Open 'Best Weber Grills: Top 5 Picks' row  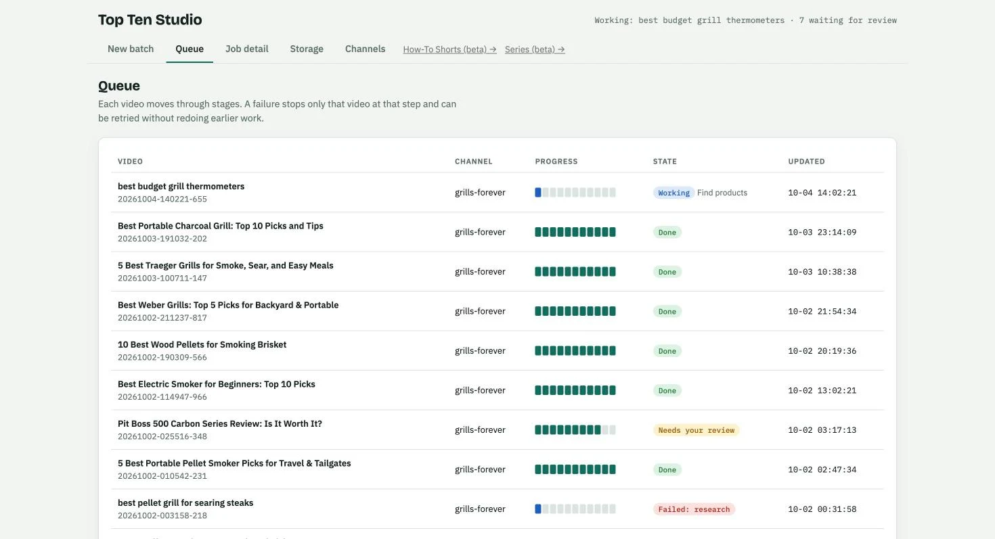(497, 311)
